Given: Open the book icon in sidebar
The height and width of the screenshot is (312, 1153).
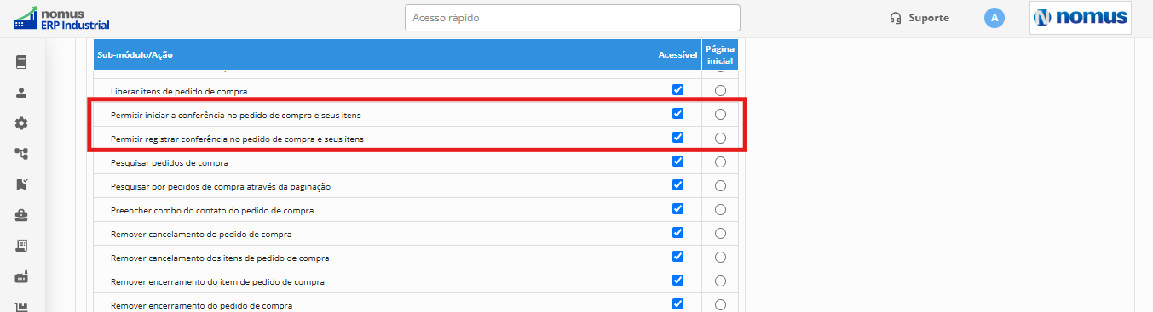Looking at the screenshot, I should (x=22, y=62).
